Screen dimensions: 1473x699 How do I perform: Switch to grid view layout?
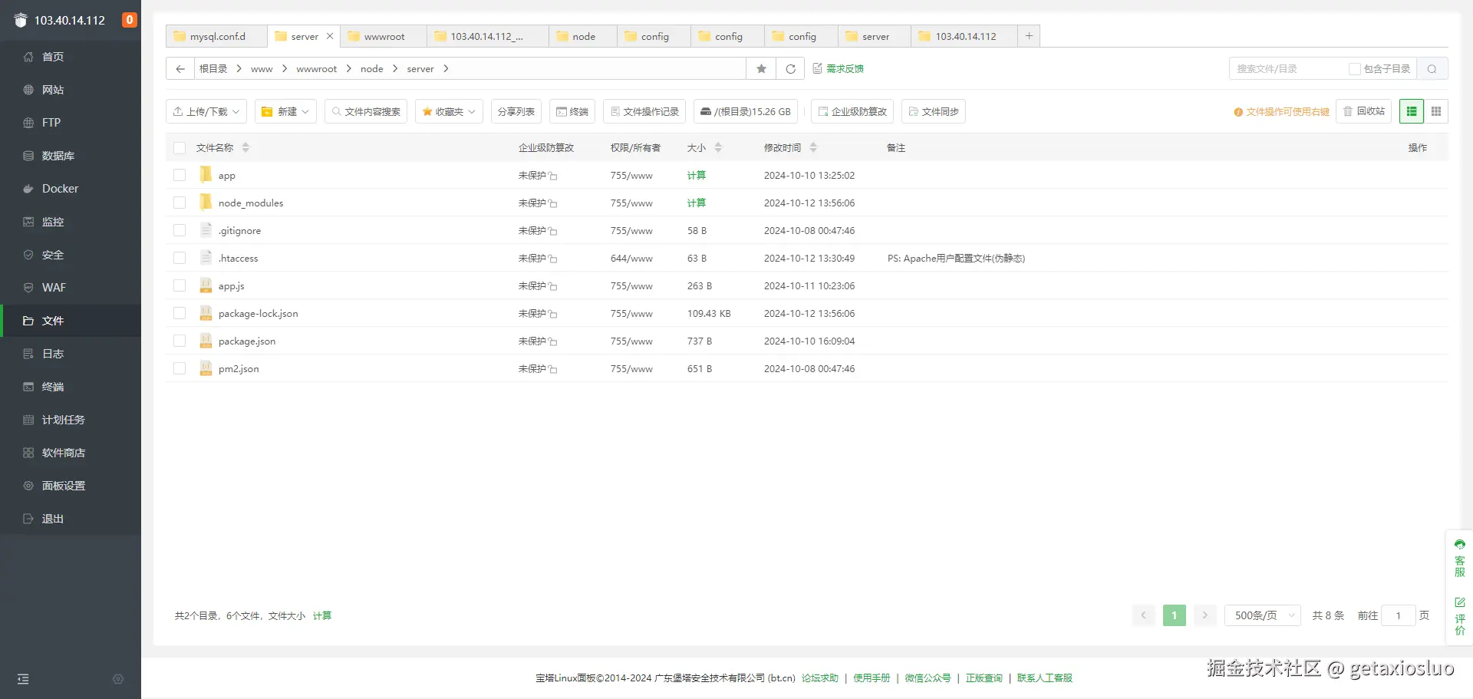pos(1436,112)
